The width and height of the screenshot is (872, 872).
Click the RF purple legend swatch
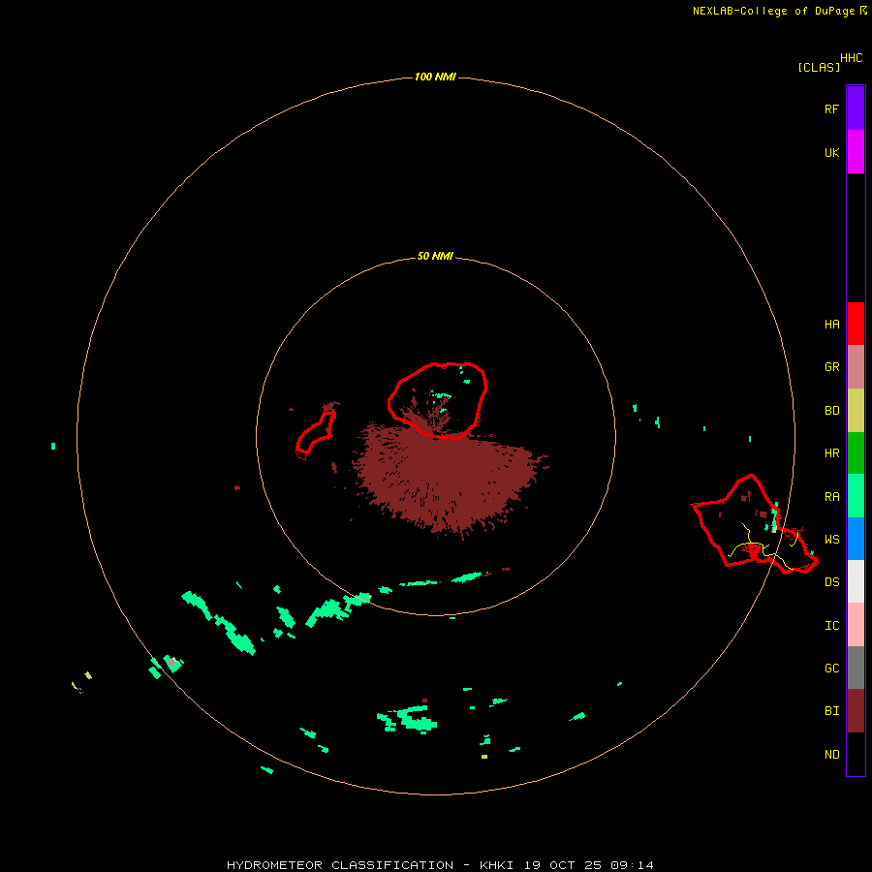point(856,109)
